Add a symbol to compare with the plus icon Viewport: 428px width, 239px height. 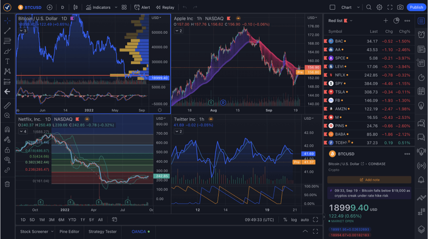point(50,8)
